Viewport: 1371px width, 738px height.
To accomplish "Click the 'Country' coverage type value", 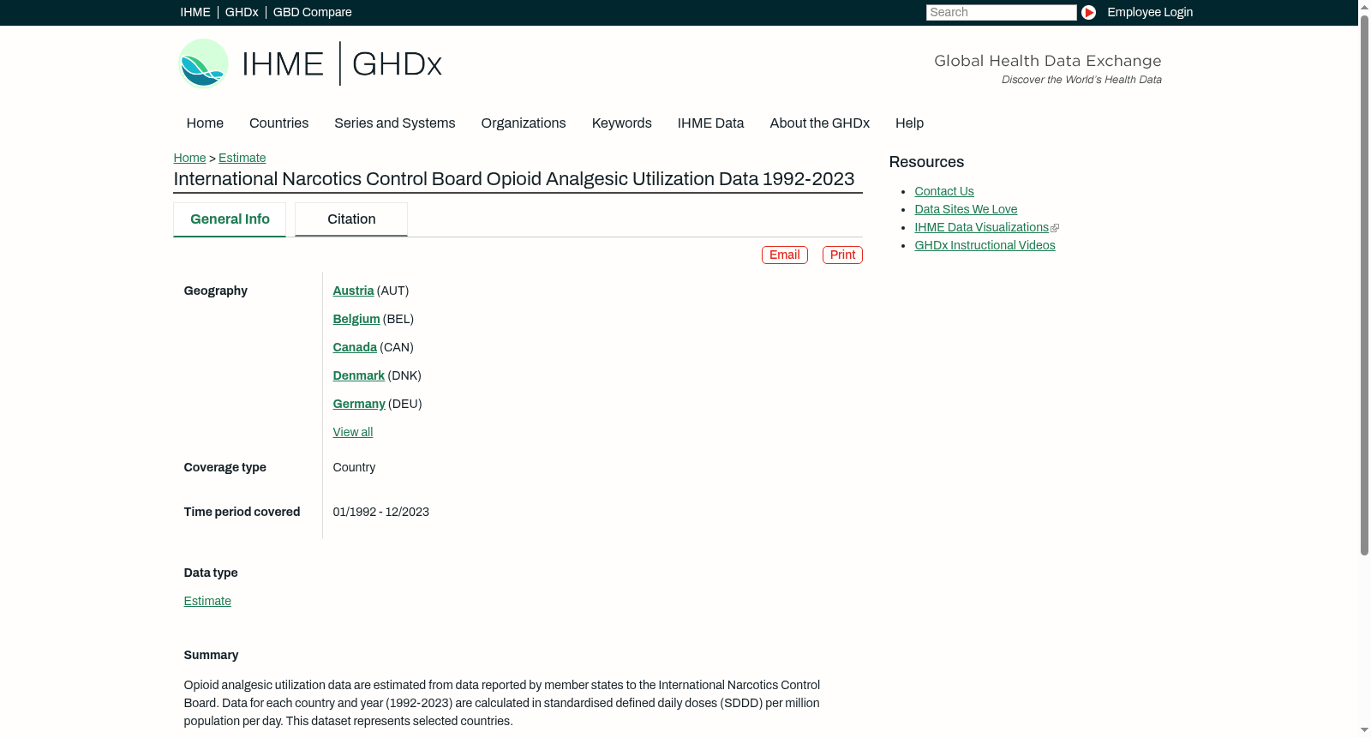I will pos(354,467).
